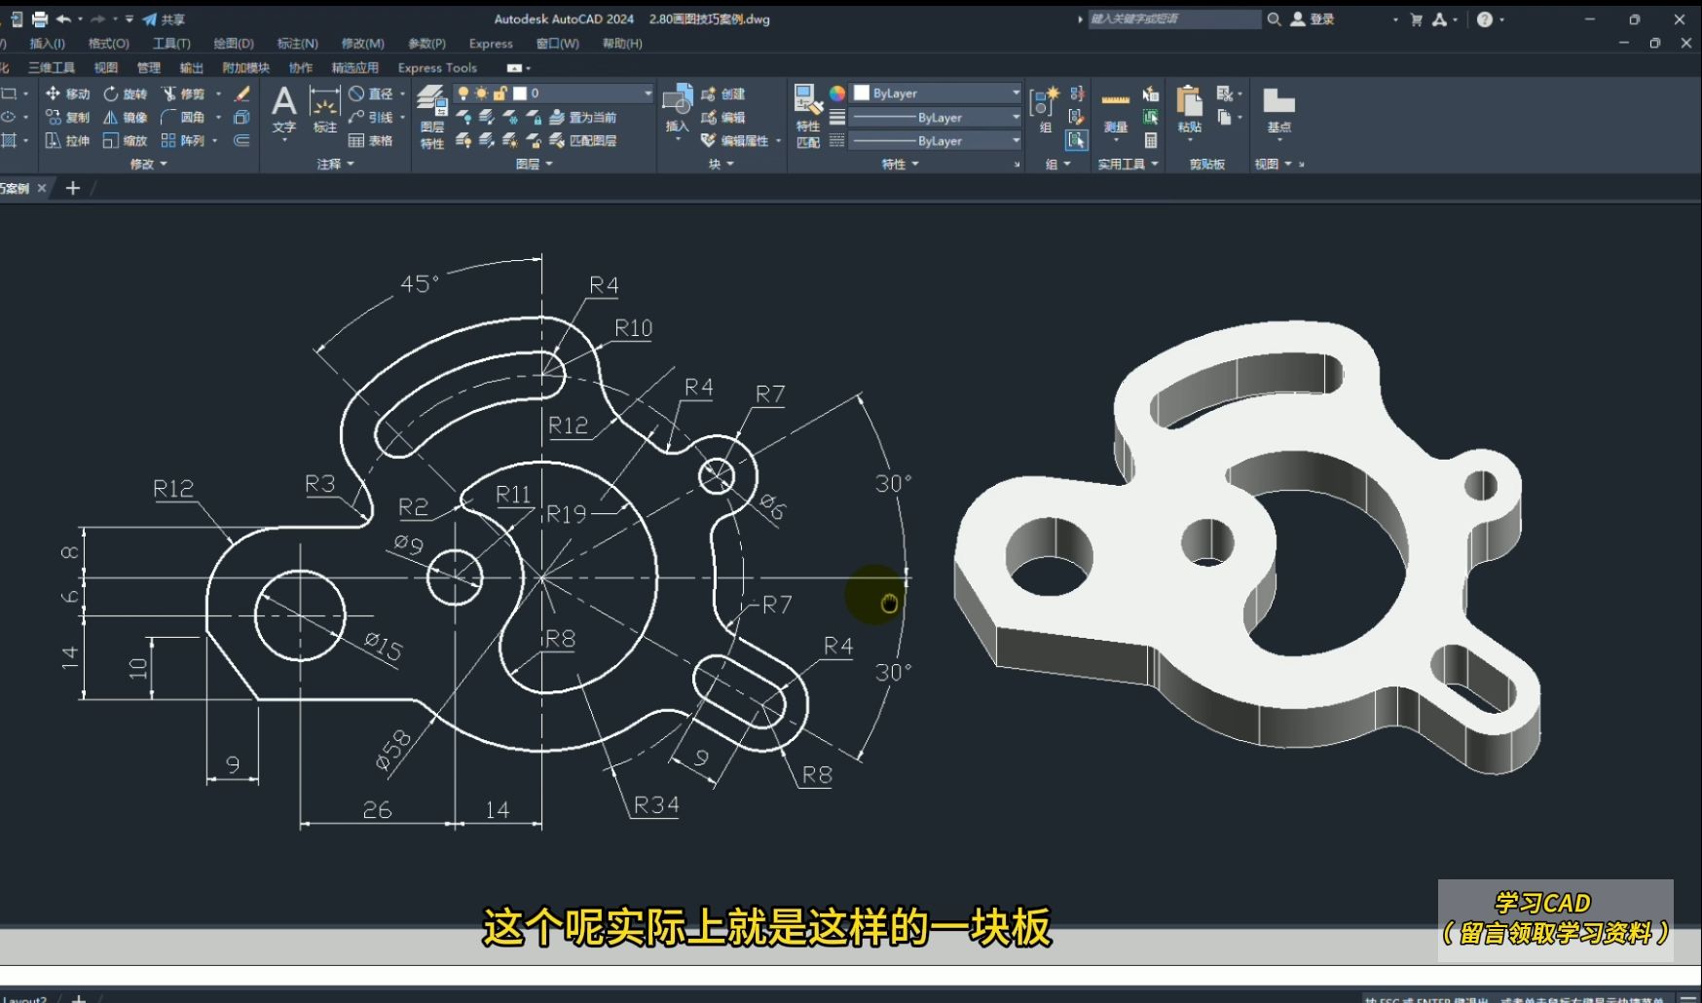1702x1003 pixels.
Task: Click the layer Lock button
Action: point(534,117)
